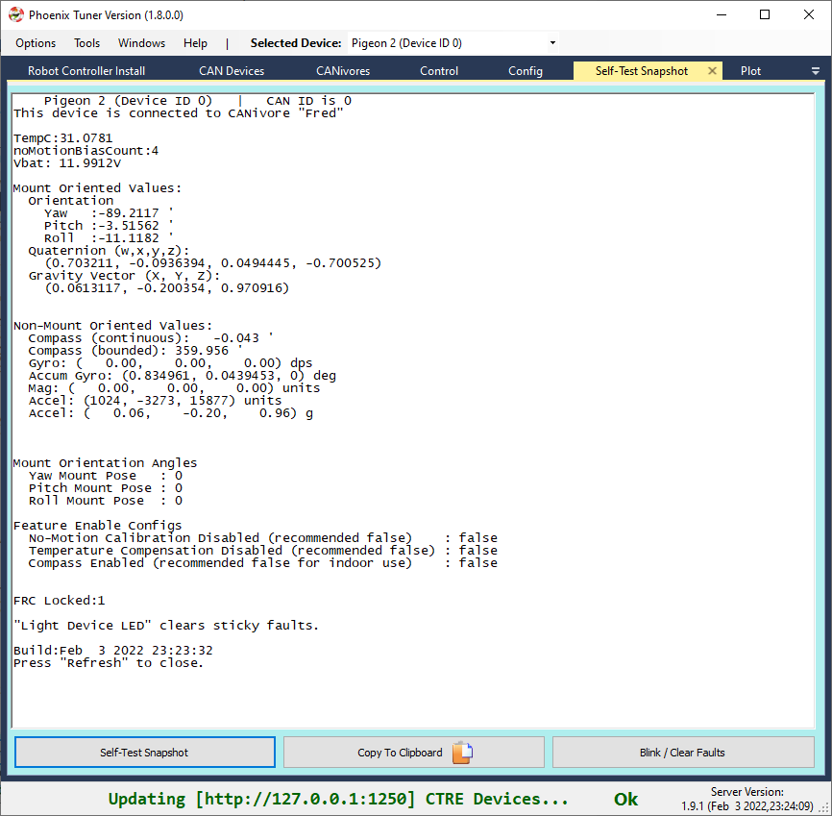Open the Help menu
The image size is (832, 816).
pos(195,43)
